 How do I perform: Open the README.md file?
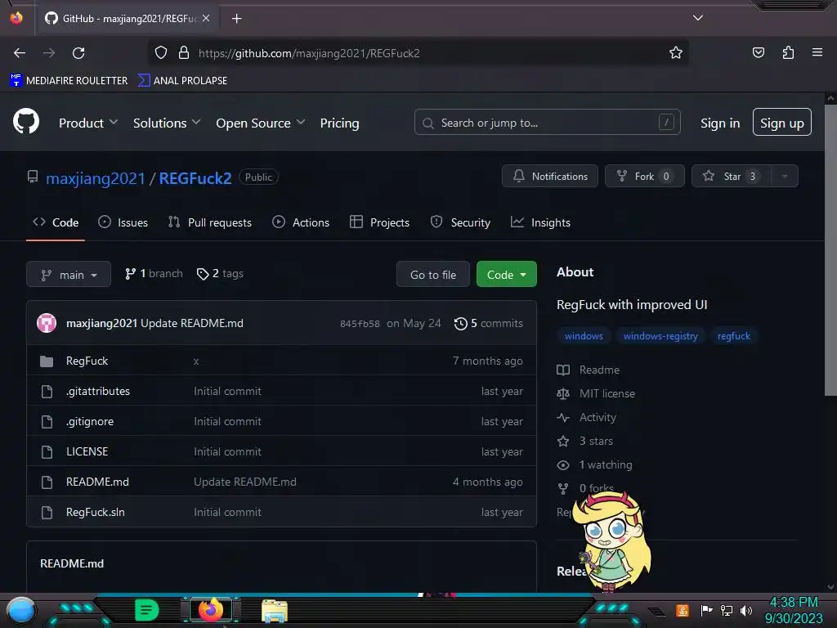98,482
